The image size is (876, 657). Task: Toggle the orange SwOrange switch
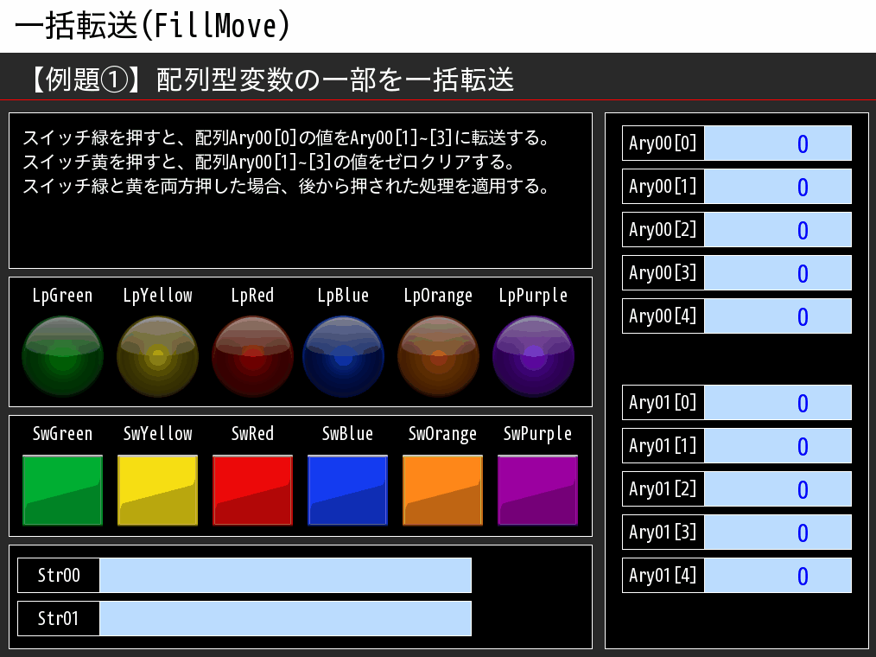(x=442, y=490)
